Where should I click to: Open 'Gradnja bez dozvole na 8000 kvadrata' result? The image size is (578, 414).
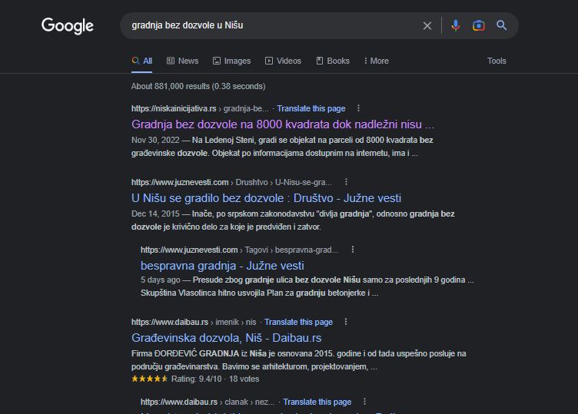[283, 124]
